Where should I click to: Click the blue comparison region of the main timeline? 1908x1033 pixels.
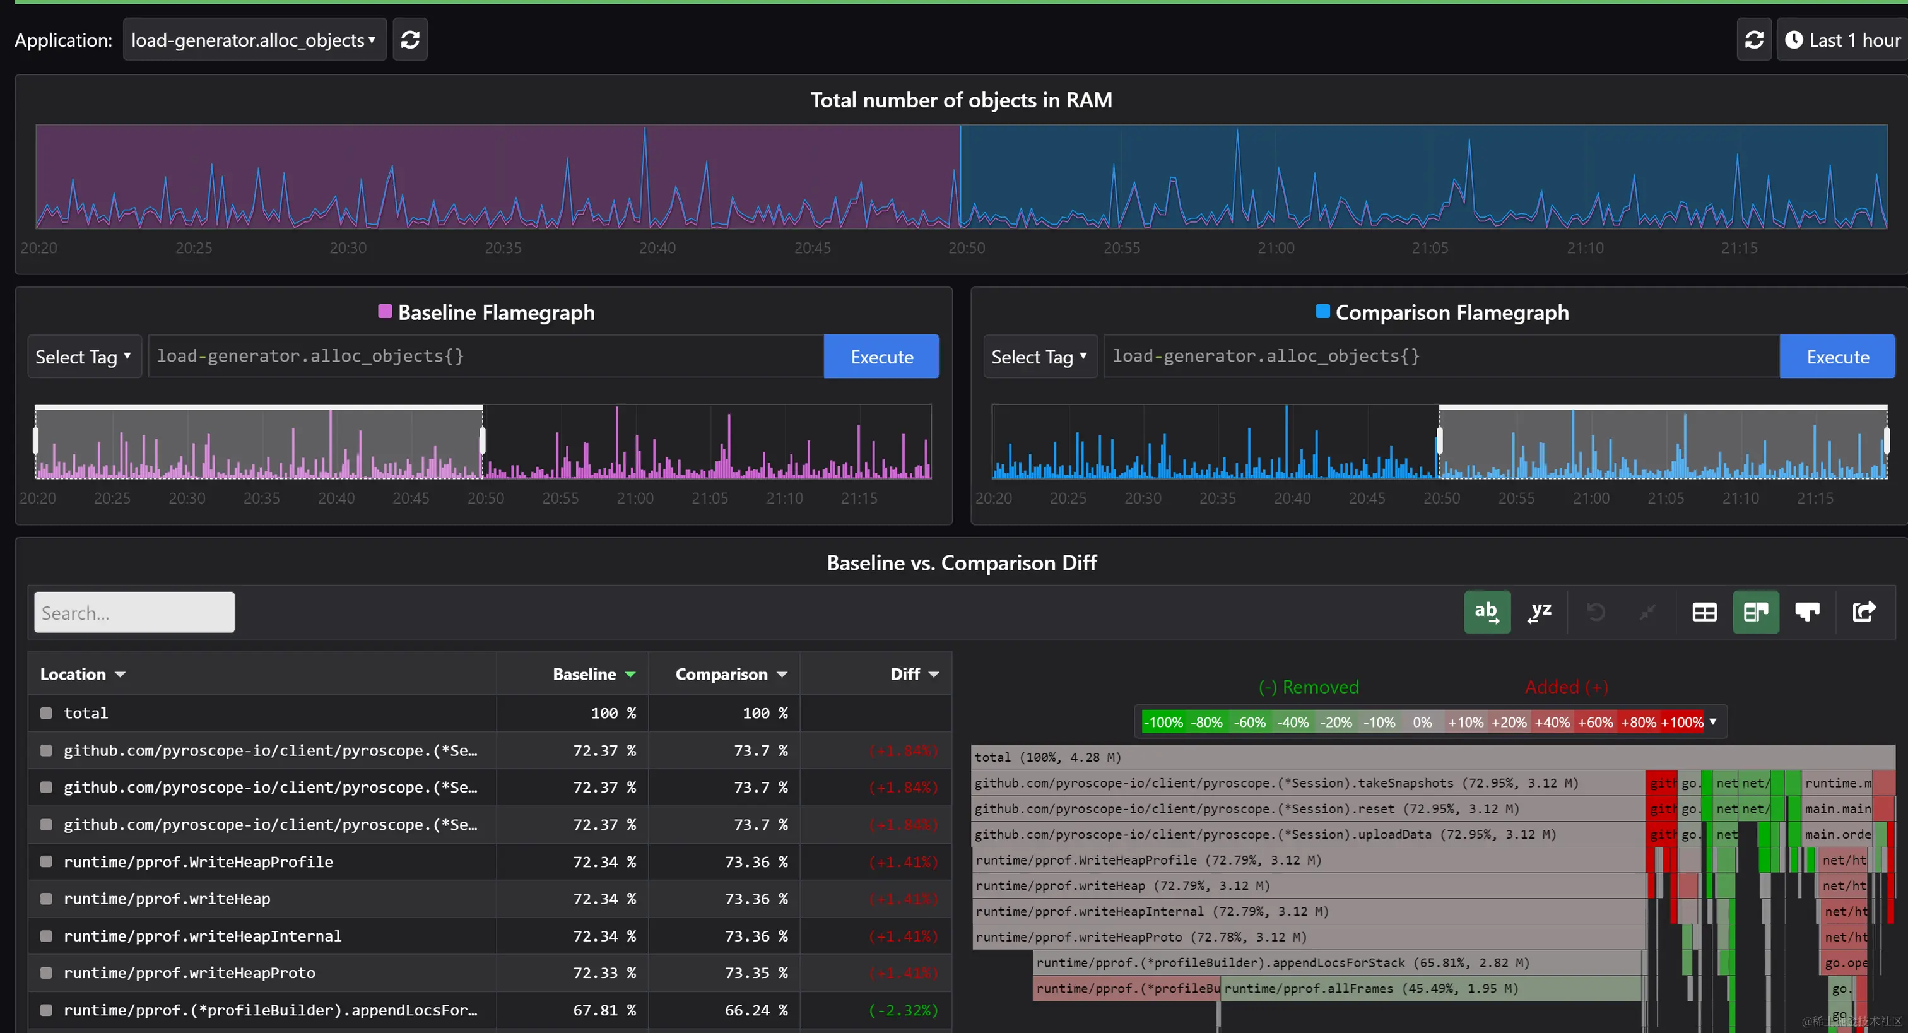click(x=1423, y=176)
